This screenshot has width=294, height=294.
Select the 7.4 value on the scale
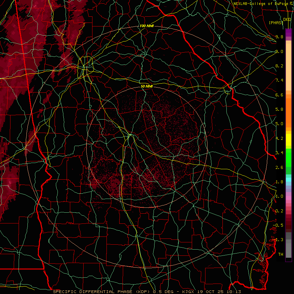coord(279,80)
